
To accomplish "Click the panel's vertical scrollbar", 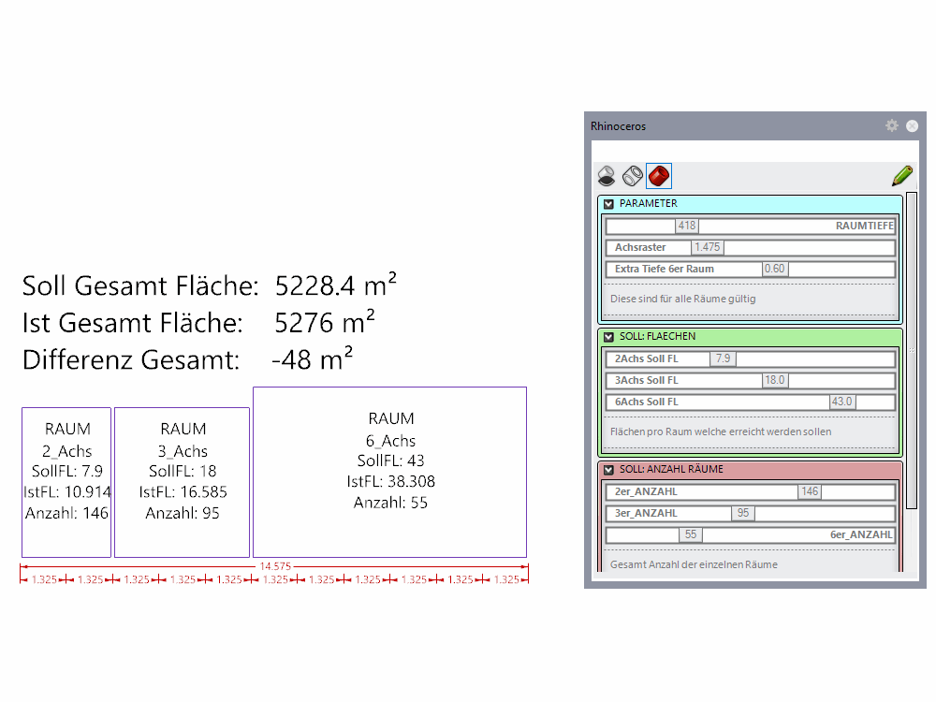I will coord(911,351).
